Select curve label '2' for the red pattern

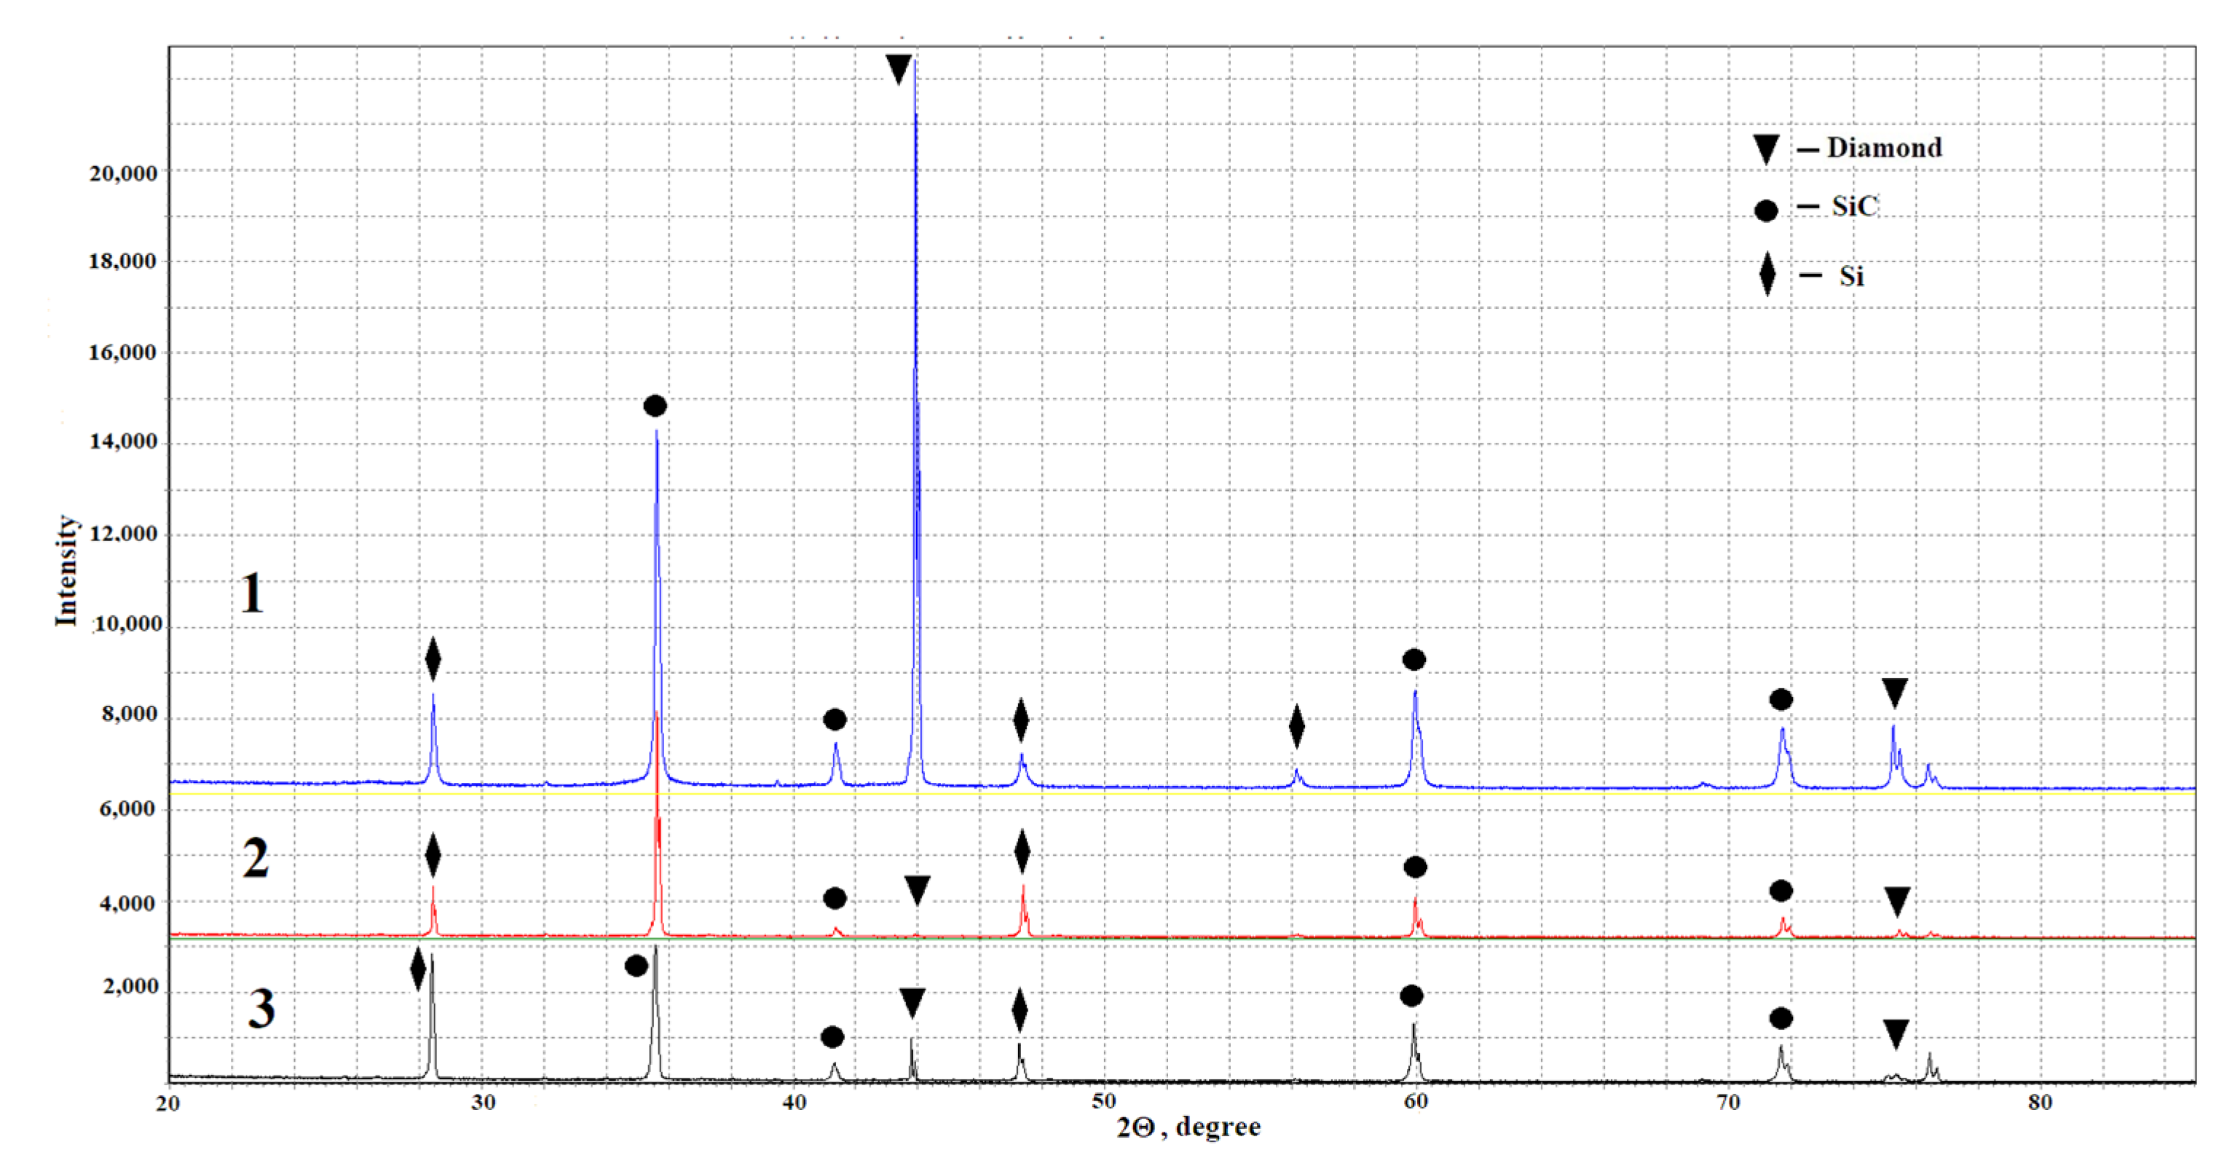tap(256, 858)
